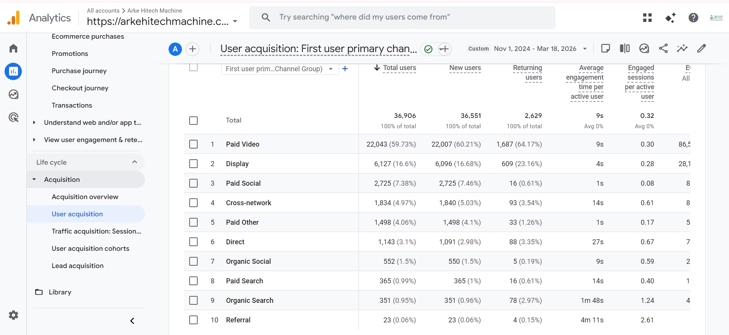Click the report title User acquisition
The width and height of the screenshot is (729, 335).
point(319,49)
